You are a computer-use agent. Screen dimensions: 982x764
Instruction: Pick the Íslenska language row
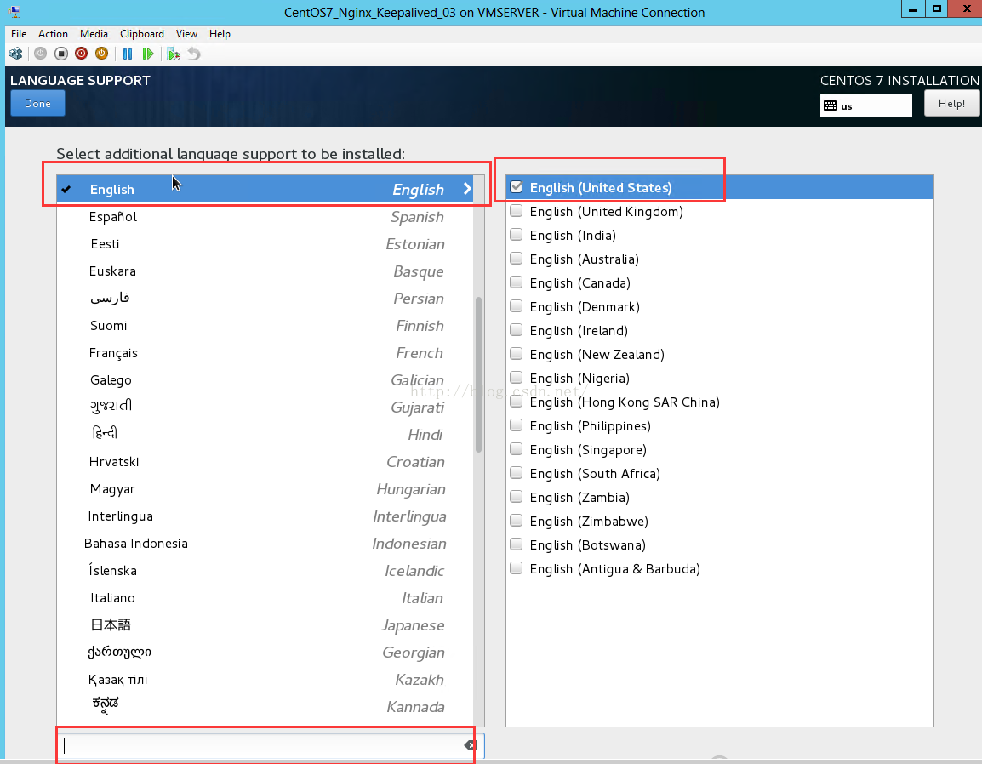tap(265, 571)
